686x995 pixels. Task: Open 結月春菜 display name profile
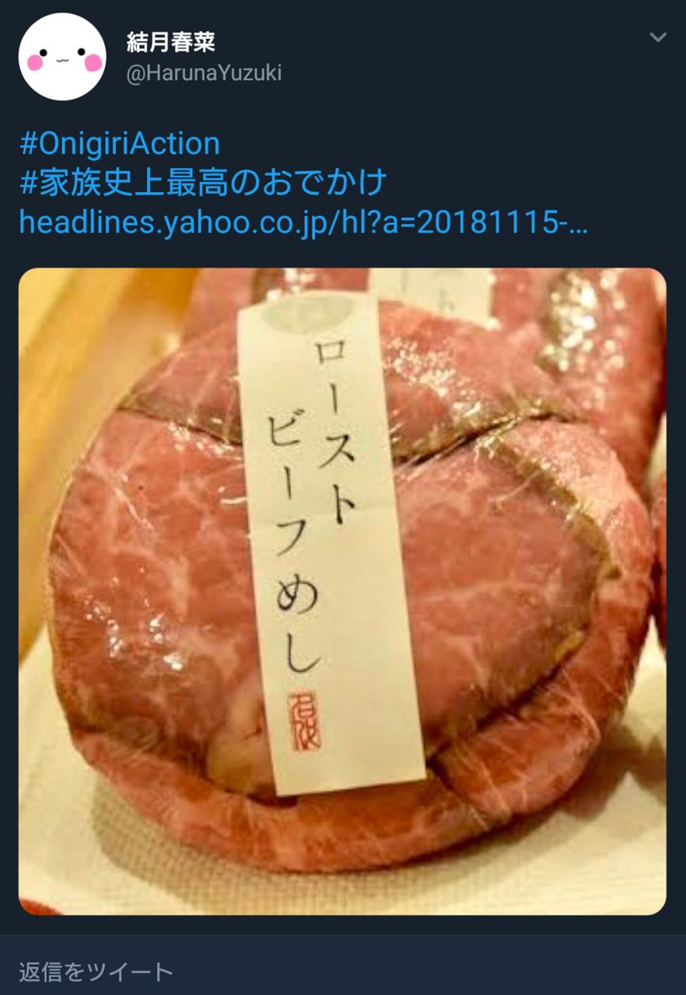point(171,43)
